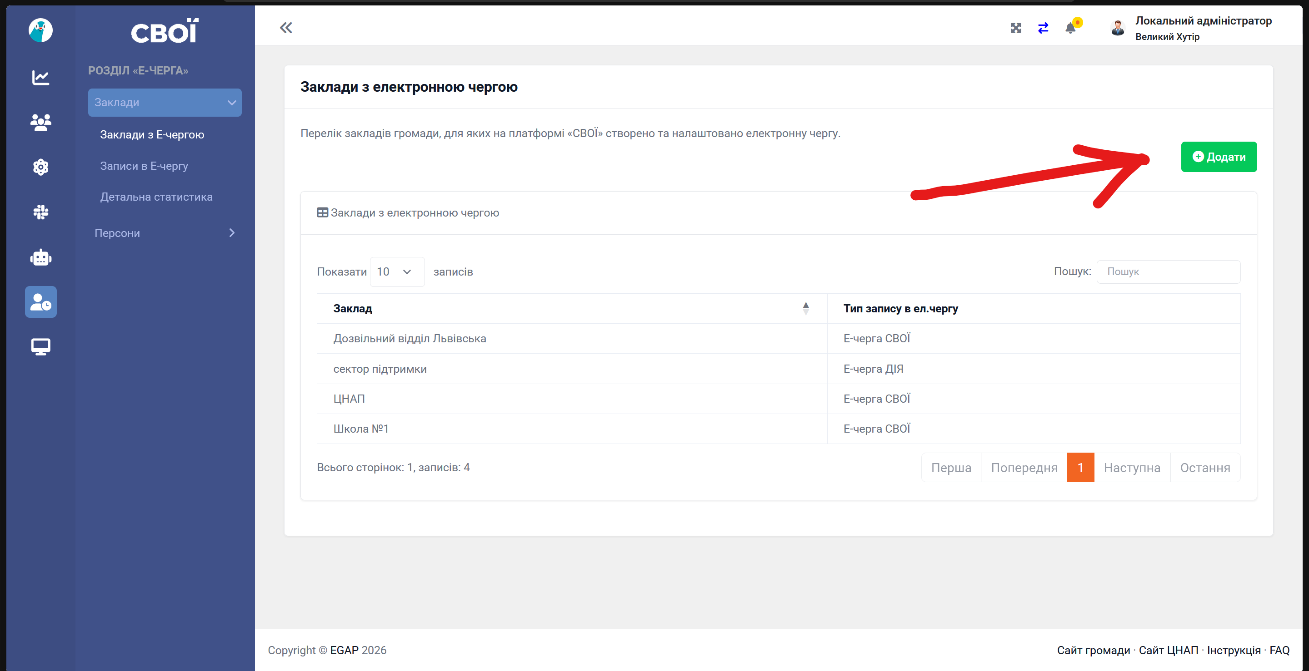Image resolution: width=1309 pixels, height=671 pixels.
Task: Click the Slack-style integrations sidebar icon
Action: tap(40, 212)
